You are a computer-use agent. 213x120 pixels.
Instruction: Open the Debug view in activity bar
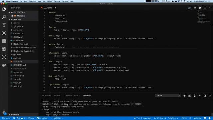(4, 33)
